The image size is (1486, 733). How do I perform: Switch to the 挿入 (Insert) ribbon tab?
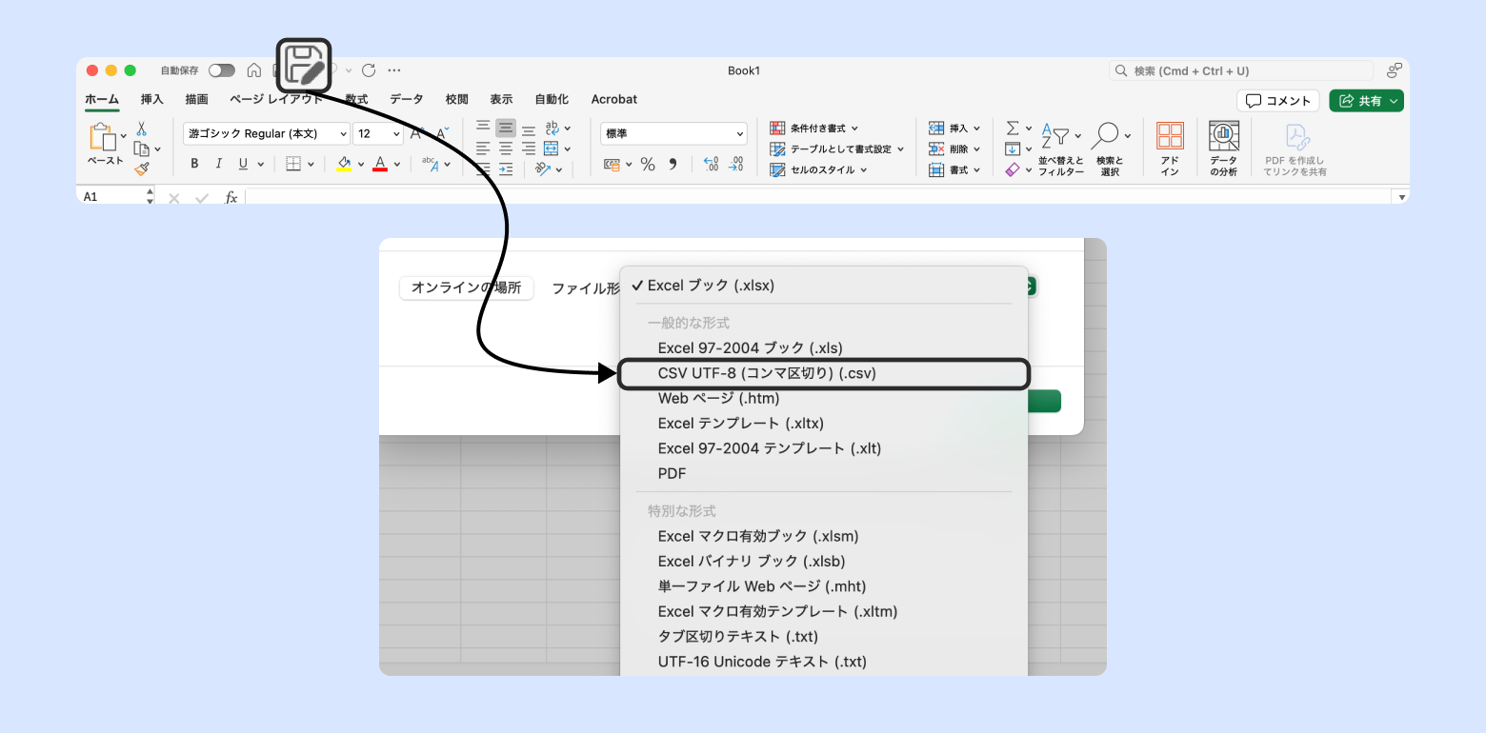[152, 99]
